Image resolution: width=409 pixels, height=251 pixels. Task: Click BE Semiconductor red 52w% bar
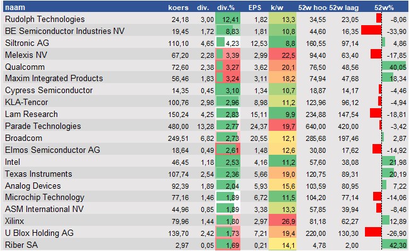click(371, 30)
